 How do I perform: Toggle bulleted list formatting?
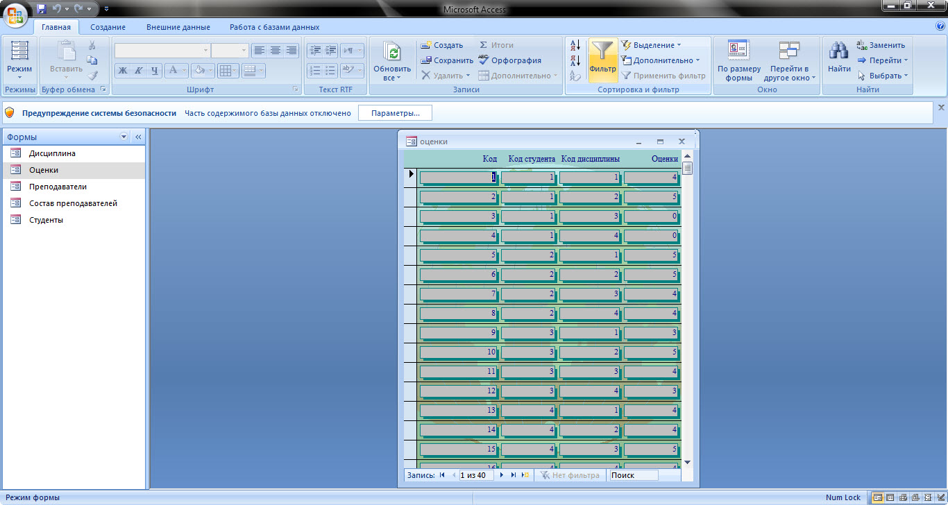pyautogui.click(x=330, y=70)
